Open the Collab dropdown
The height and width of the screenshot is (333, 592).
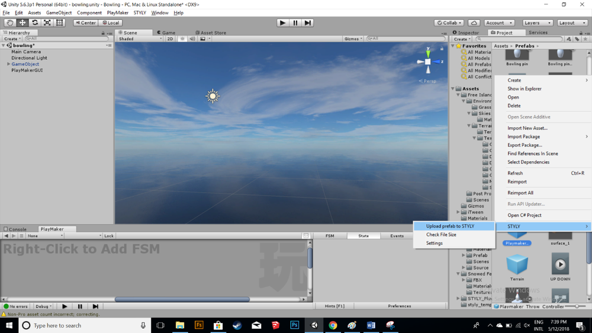449,23
